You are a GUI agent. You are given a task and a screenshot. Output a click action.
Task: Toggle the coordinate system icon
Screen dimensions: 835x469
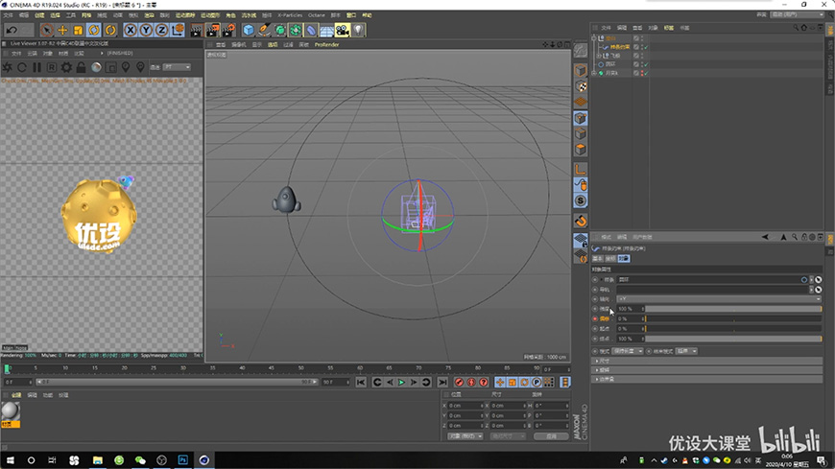[x=178, y=31]
